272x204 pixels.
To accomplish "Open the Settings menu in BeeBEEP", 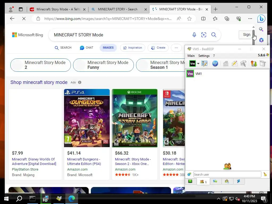I will click(x=204, y=56).
